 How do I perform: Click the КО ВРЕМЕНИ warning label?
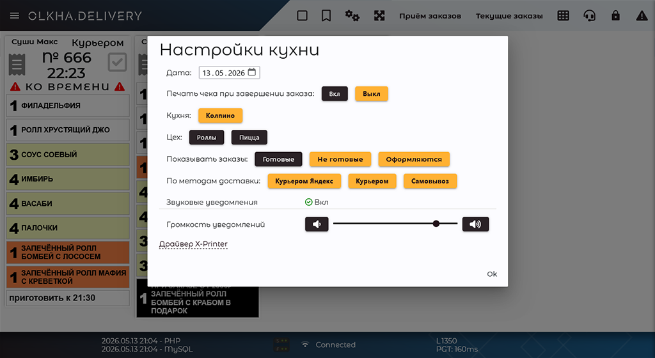pyautogui.click(x=67, y=87)
